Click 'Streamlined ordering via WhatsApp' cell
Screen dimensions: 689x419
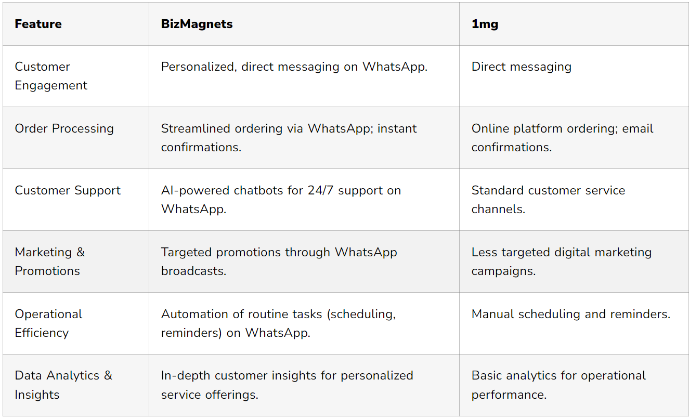tap(289, 138)
